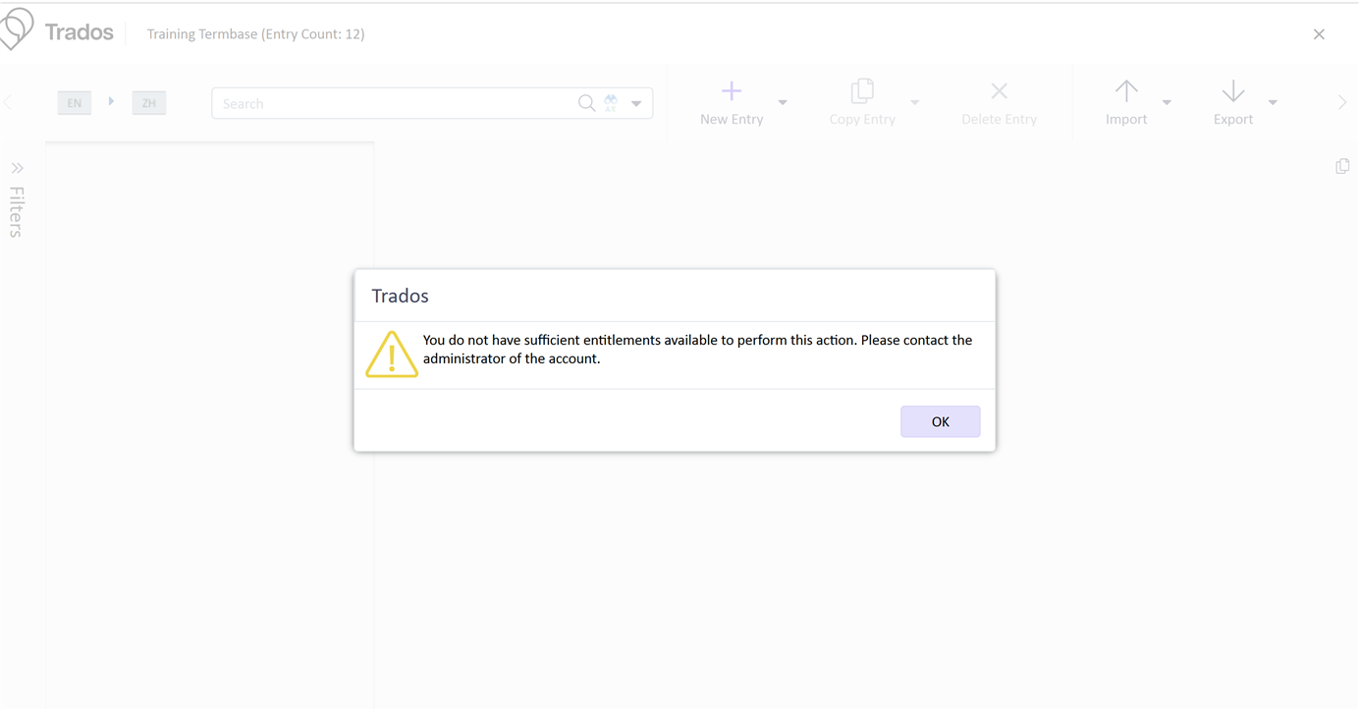Open the search options dropdown
This screenshot has width=1359, height=710.
click(636, 102)
